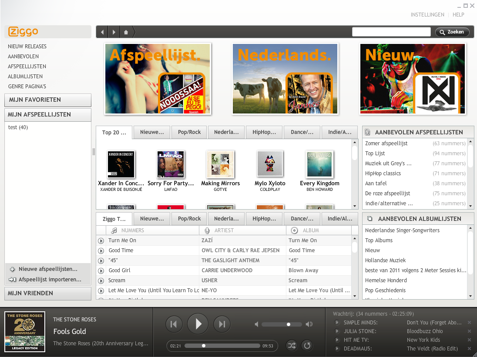Play the song "45"

(x=101, y=261)
